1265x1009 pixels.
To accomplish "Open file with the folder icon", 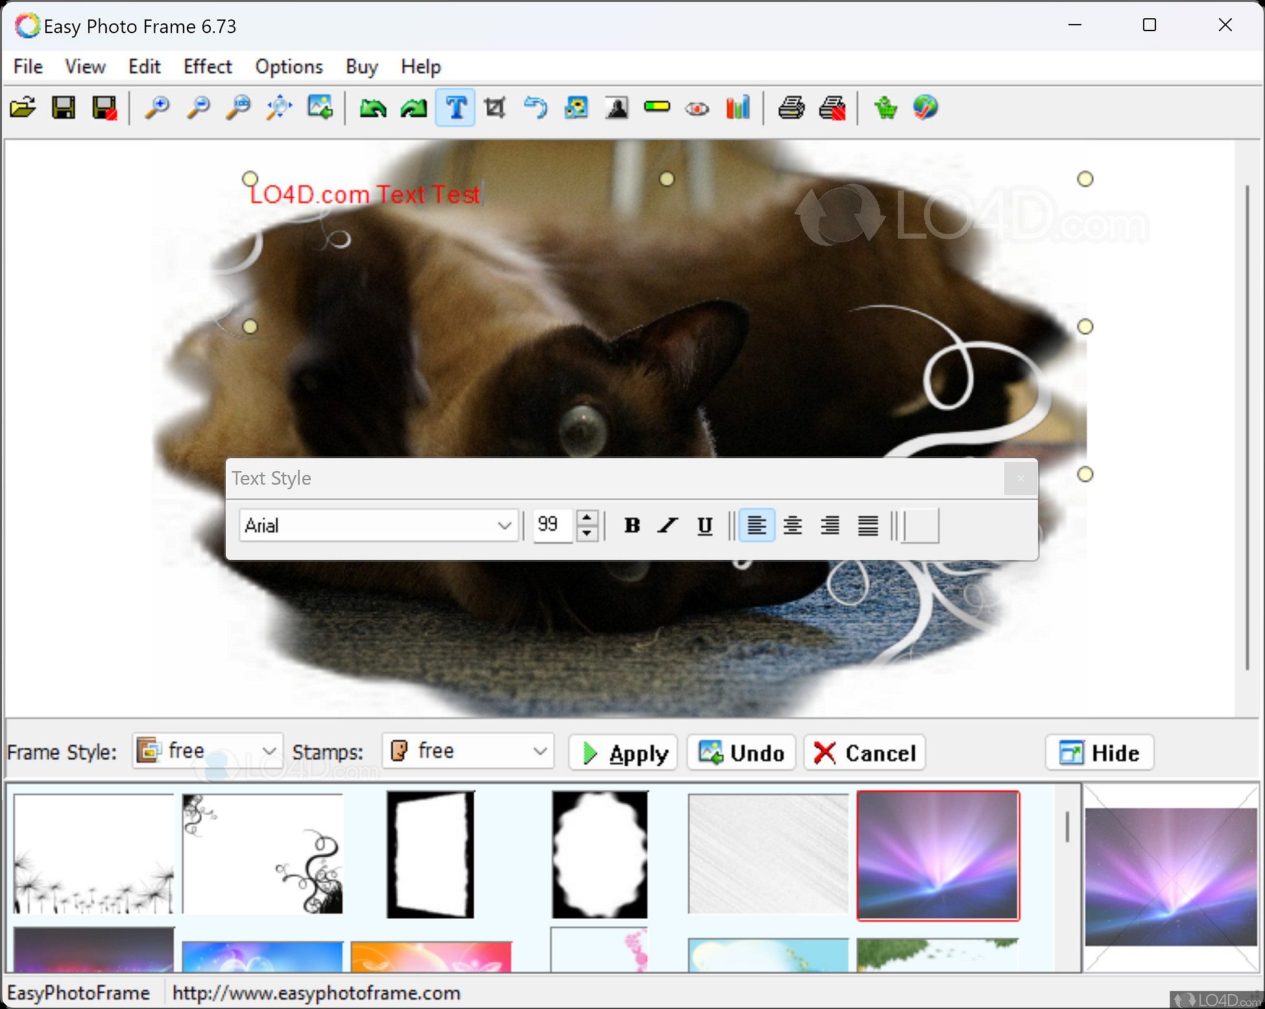I will point(23,108).
